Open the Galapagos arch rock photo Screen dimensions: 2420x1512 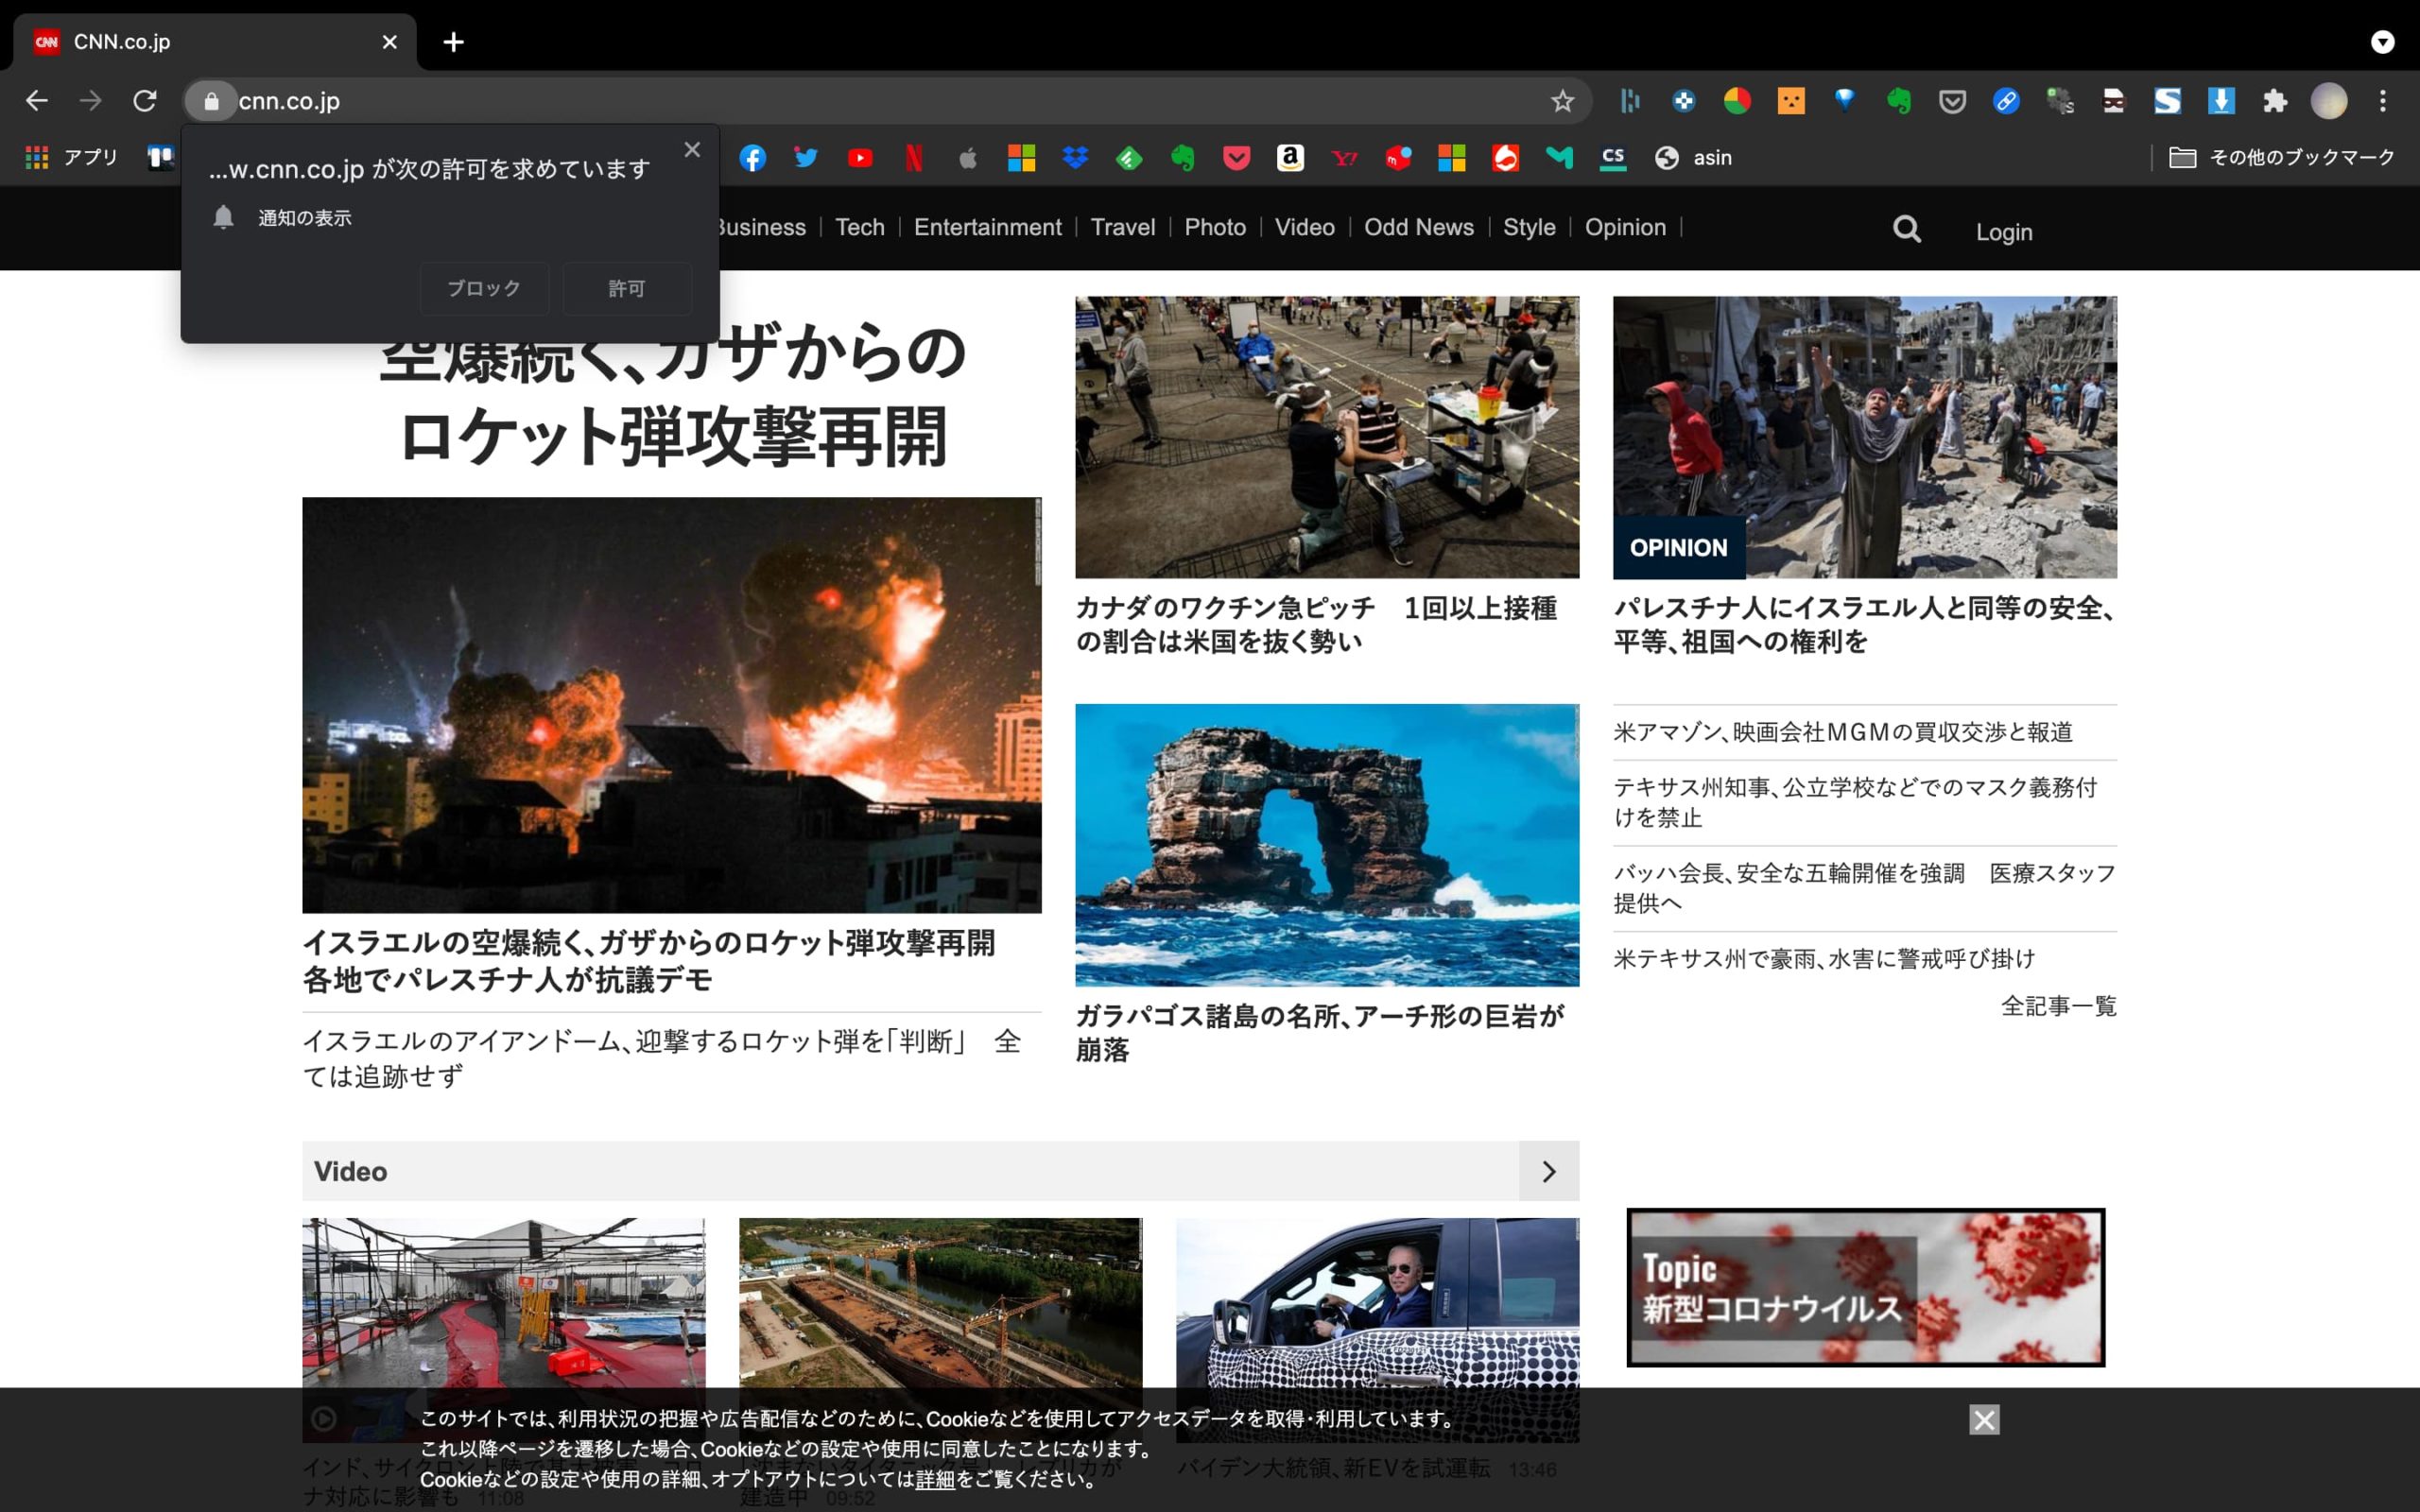click(x=1327, y=845)
